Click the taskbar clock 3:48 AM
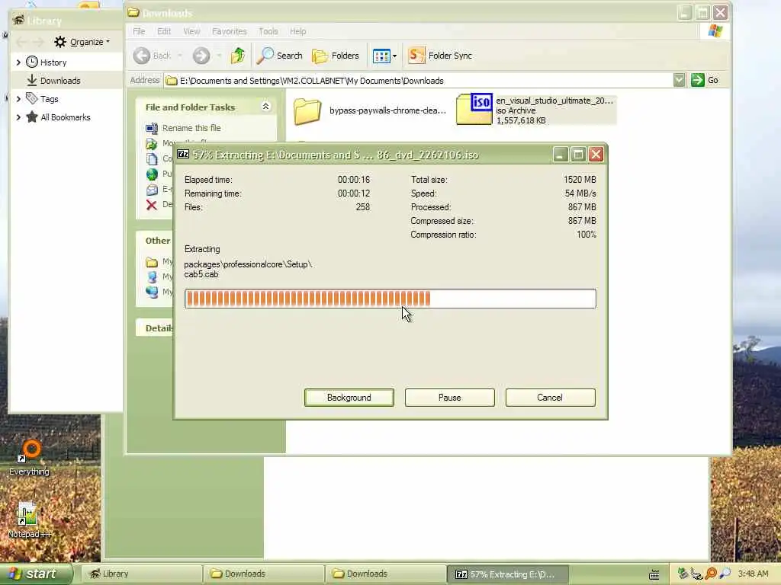This screenshot has height=585, width=781. coord(753,574)
